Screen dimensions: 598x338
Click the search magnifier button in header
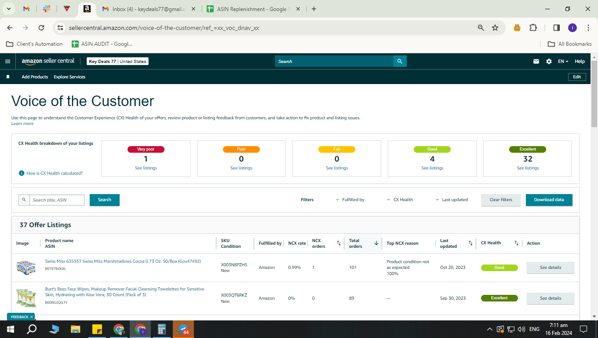400,62
